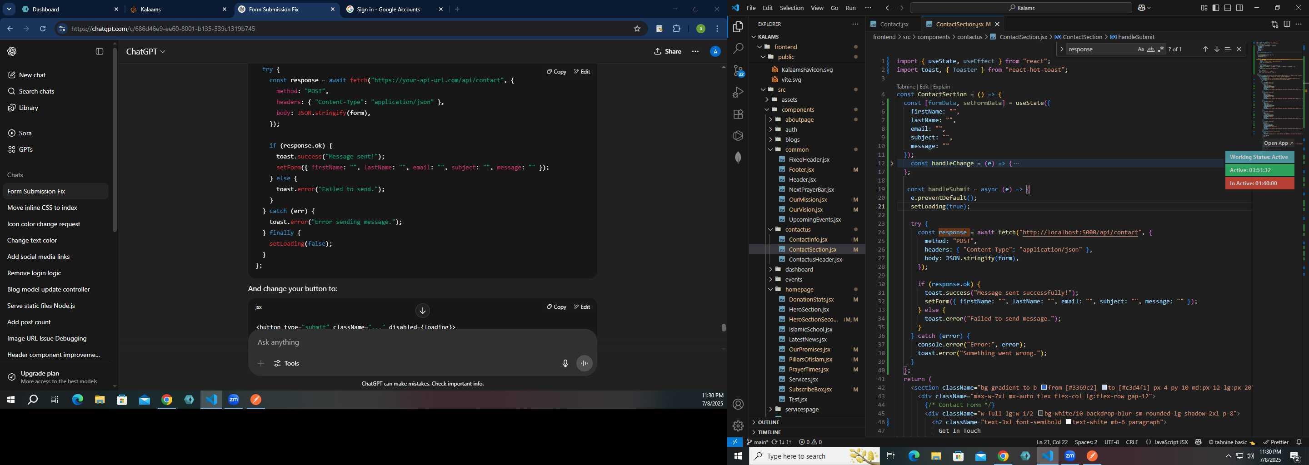
Task: Close the find widget
Action: (1239, 49)
